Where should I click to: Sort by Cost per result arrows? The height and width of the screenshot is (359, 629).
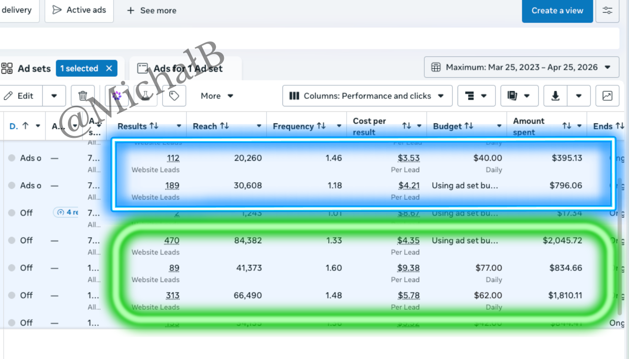(407, 126)
